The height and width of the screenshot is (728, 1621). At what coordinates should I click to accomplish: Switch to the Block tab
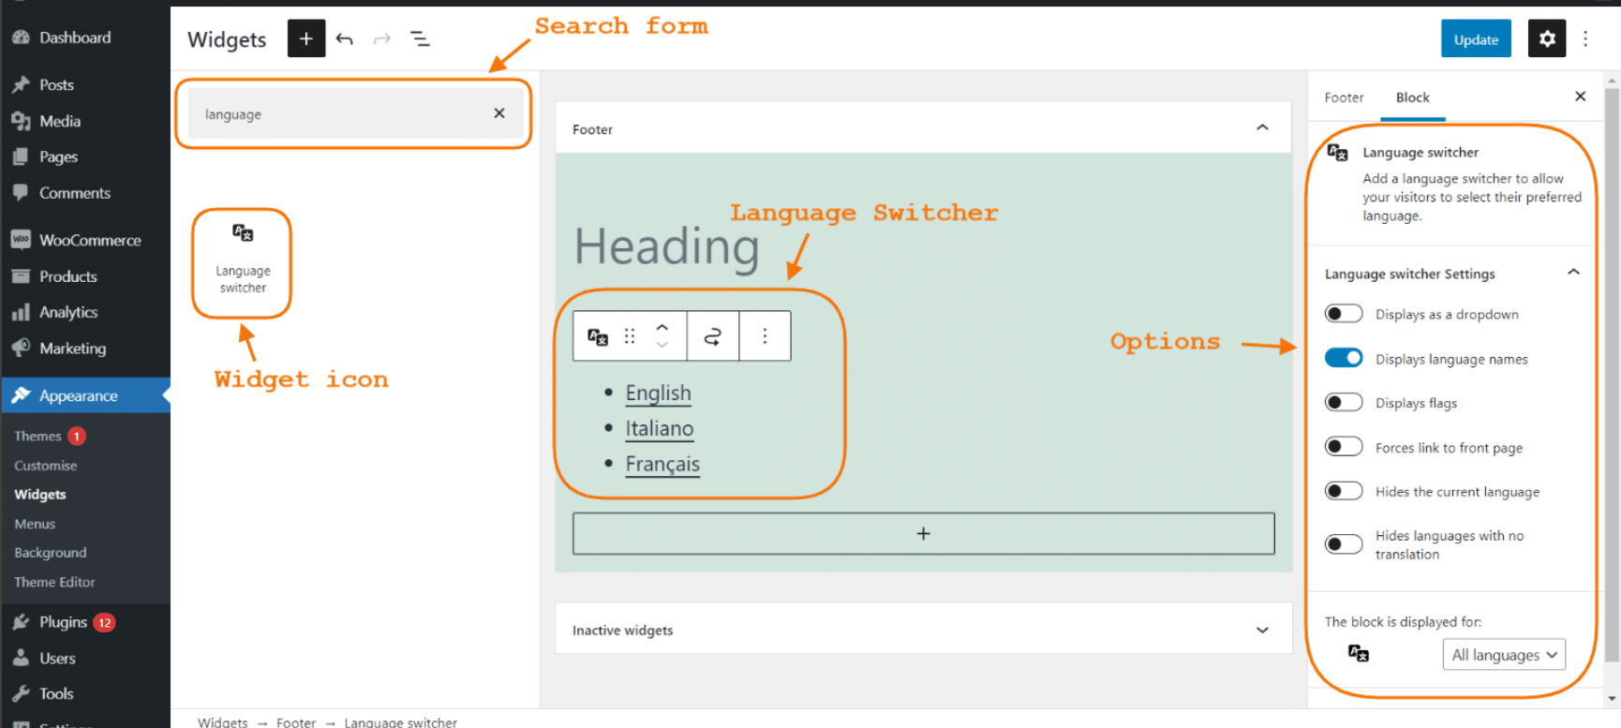coord(1412,97)
